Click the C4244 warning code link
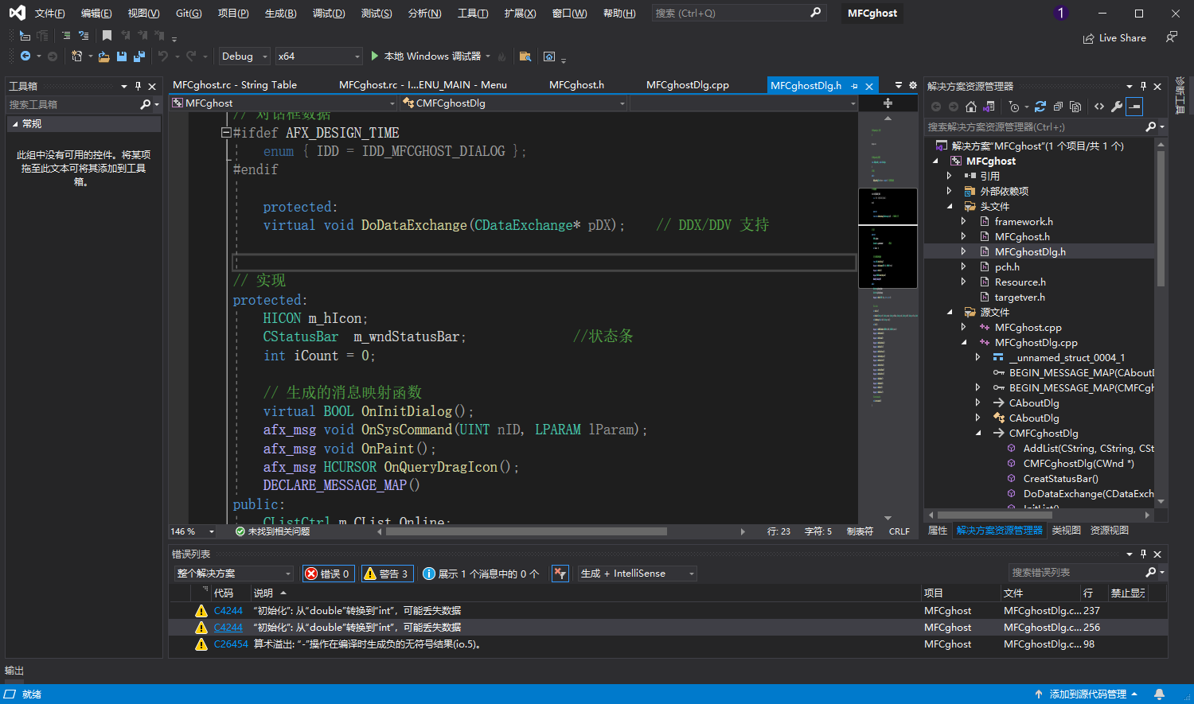 228,611
